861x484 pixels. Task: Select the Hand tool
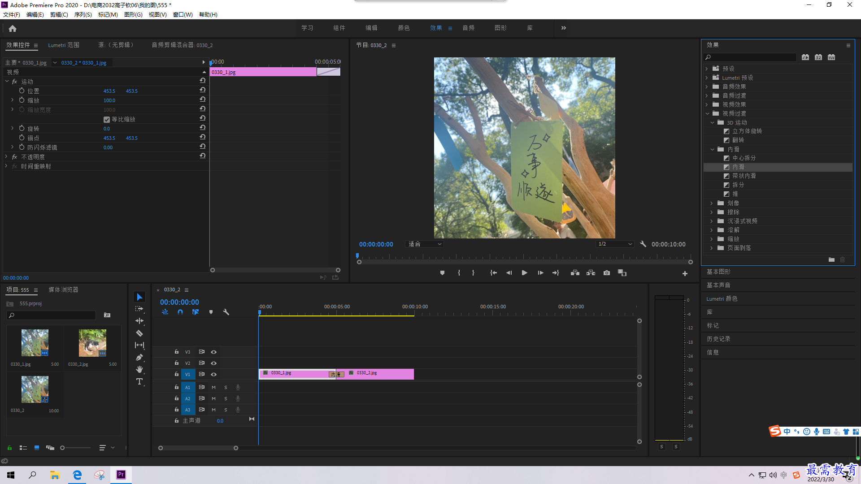pyautogui.click(x=139, y=369)
